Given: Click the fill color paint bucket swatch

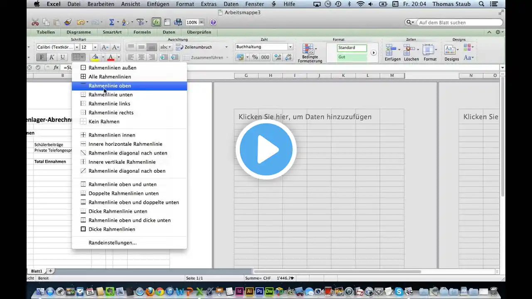Looking at the screenshot, I should (x=95, y=57).
